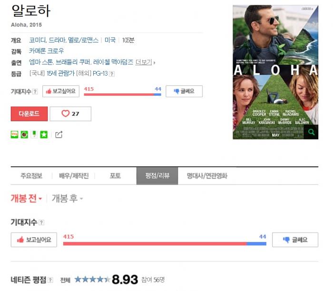This screenshot has width=333, height=291.
Task: Bookmark with the green star icon
Action: [x=44, y=135]
